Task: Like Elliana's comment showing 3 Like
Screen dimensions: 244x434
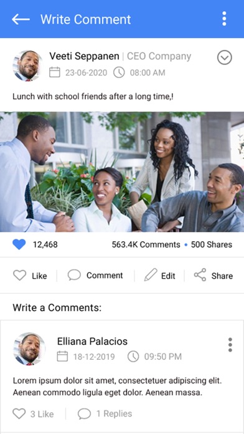Action: [33, 414]
